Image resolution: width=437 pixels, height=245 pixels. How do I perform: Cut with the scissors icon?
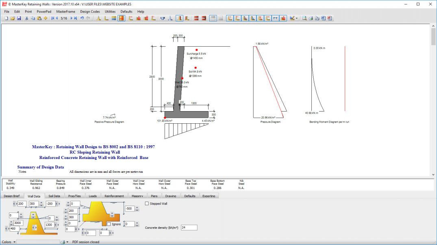[26, 18]
